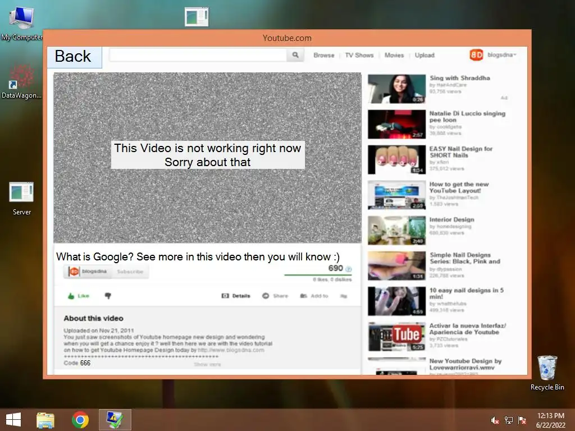Image resolution: width=575 pixels, height=431 pixels.
Task: Open Interior Design video thumbnail
Action: click(397, 230)
